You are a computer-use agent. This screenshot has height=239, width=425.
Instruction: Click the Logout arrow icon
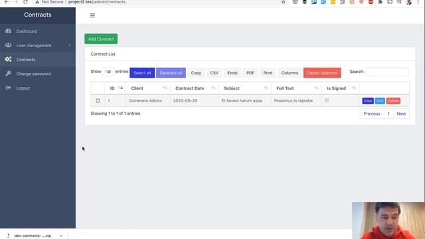[x=8, y=88]
